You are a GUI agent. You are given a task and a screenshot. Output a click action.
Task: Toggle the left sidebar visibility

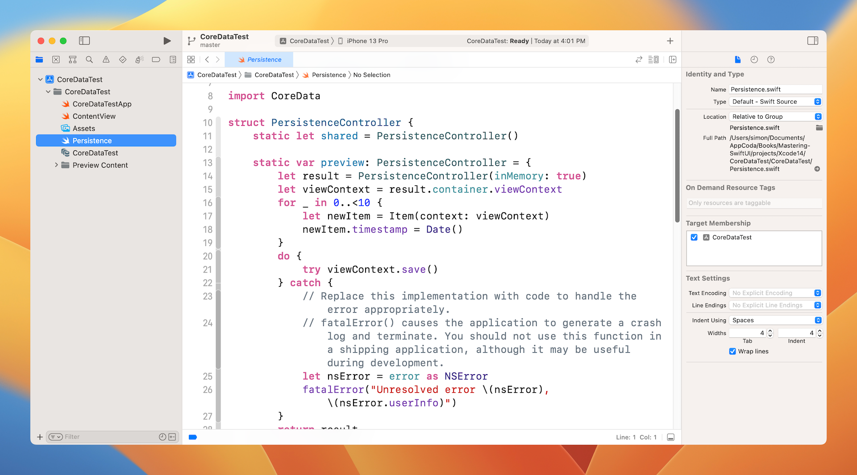pos(84,41)
